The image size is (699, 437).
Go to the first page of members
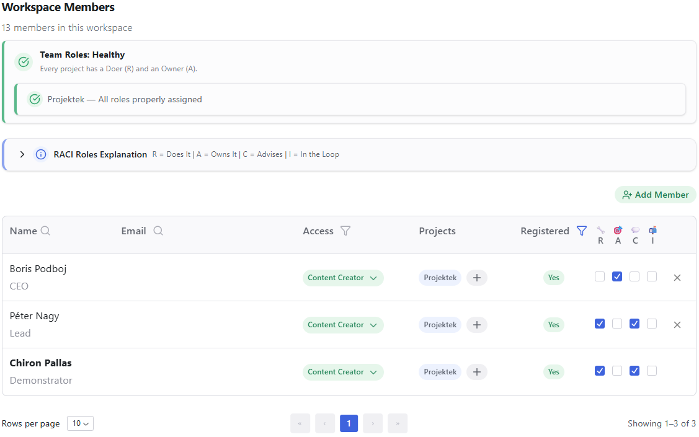point(300,423)
